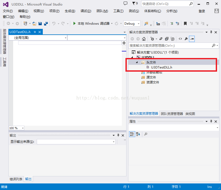Click the alphabetical sort icon in Properties
Image resolution: width=221 pixels, height=190 pixels.
click(138, 134)
